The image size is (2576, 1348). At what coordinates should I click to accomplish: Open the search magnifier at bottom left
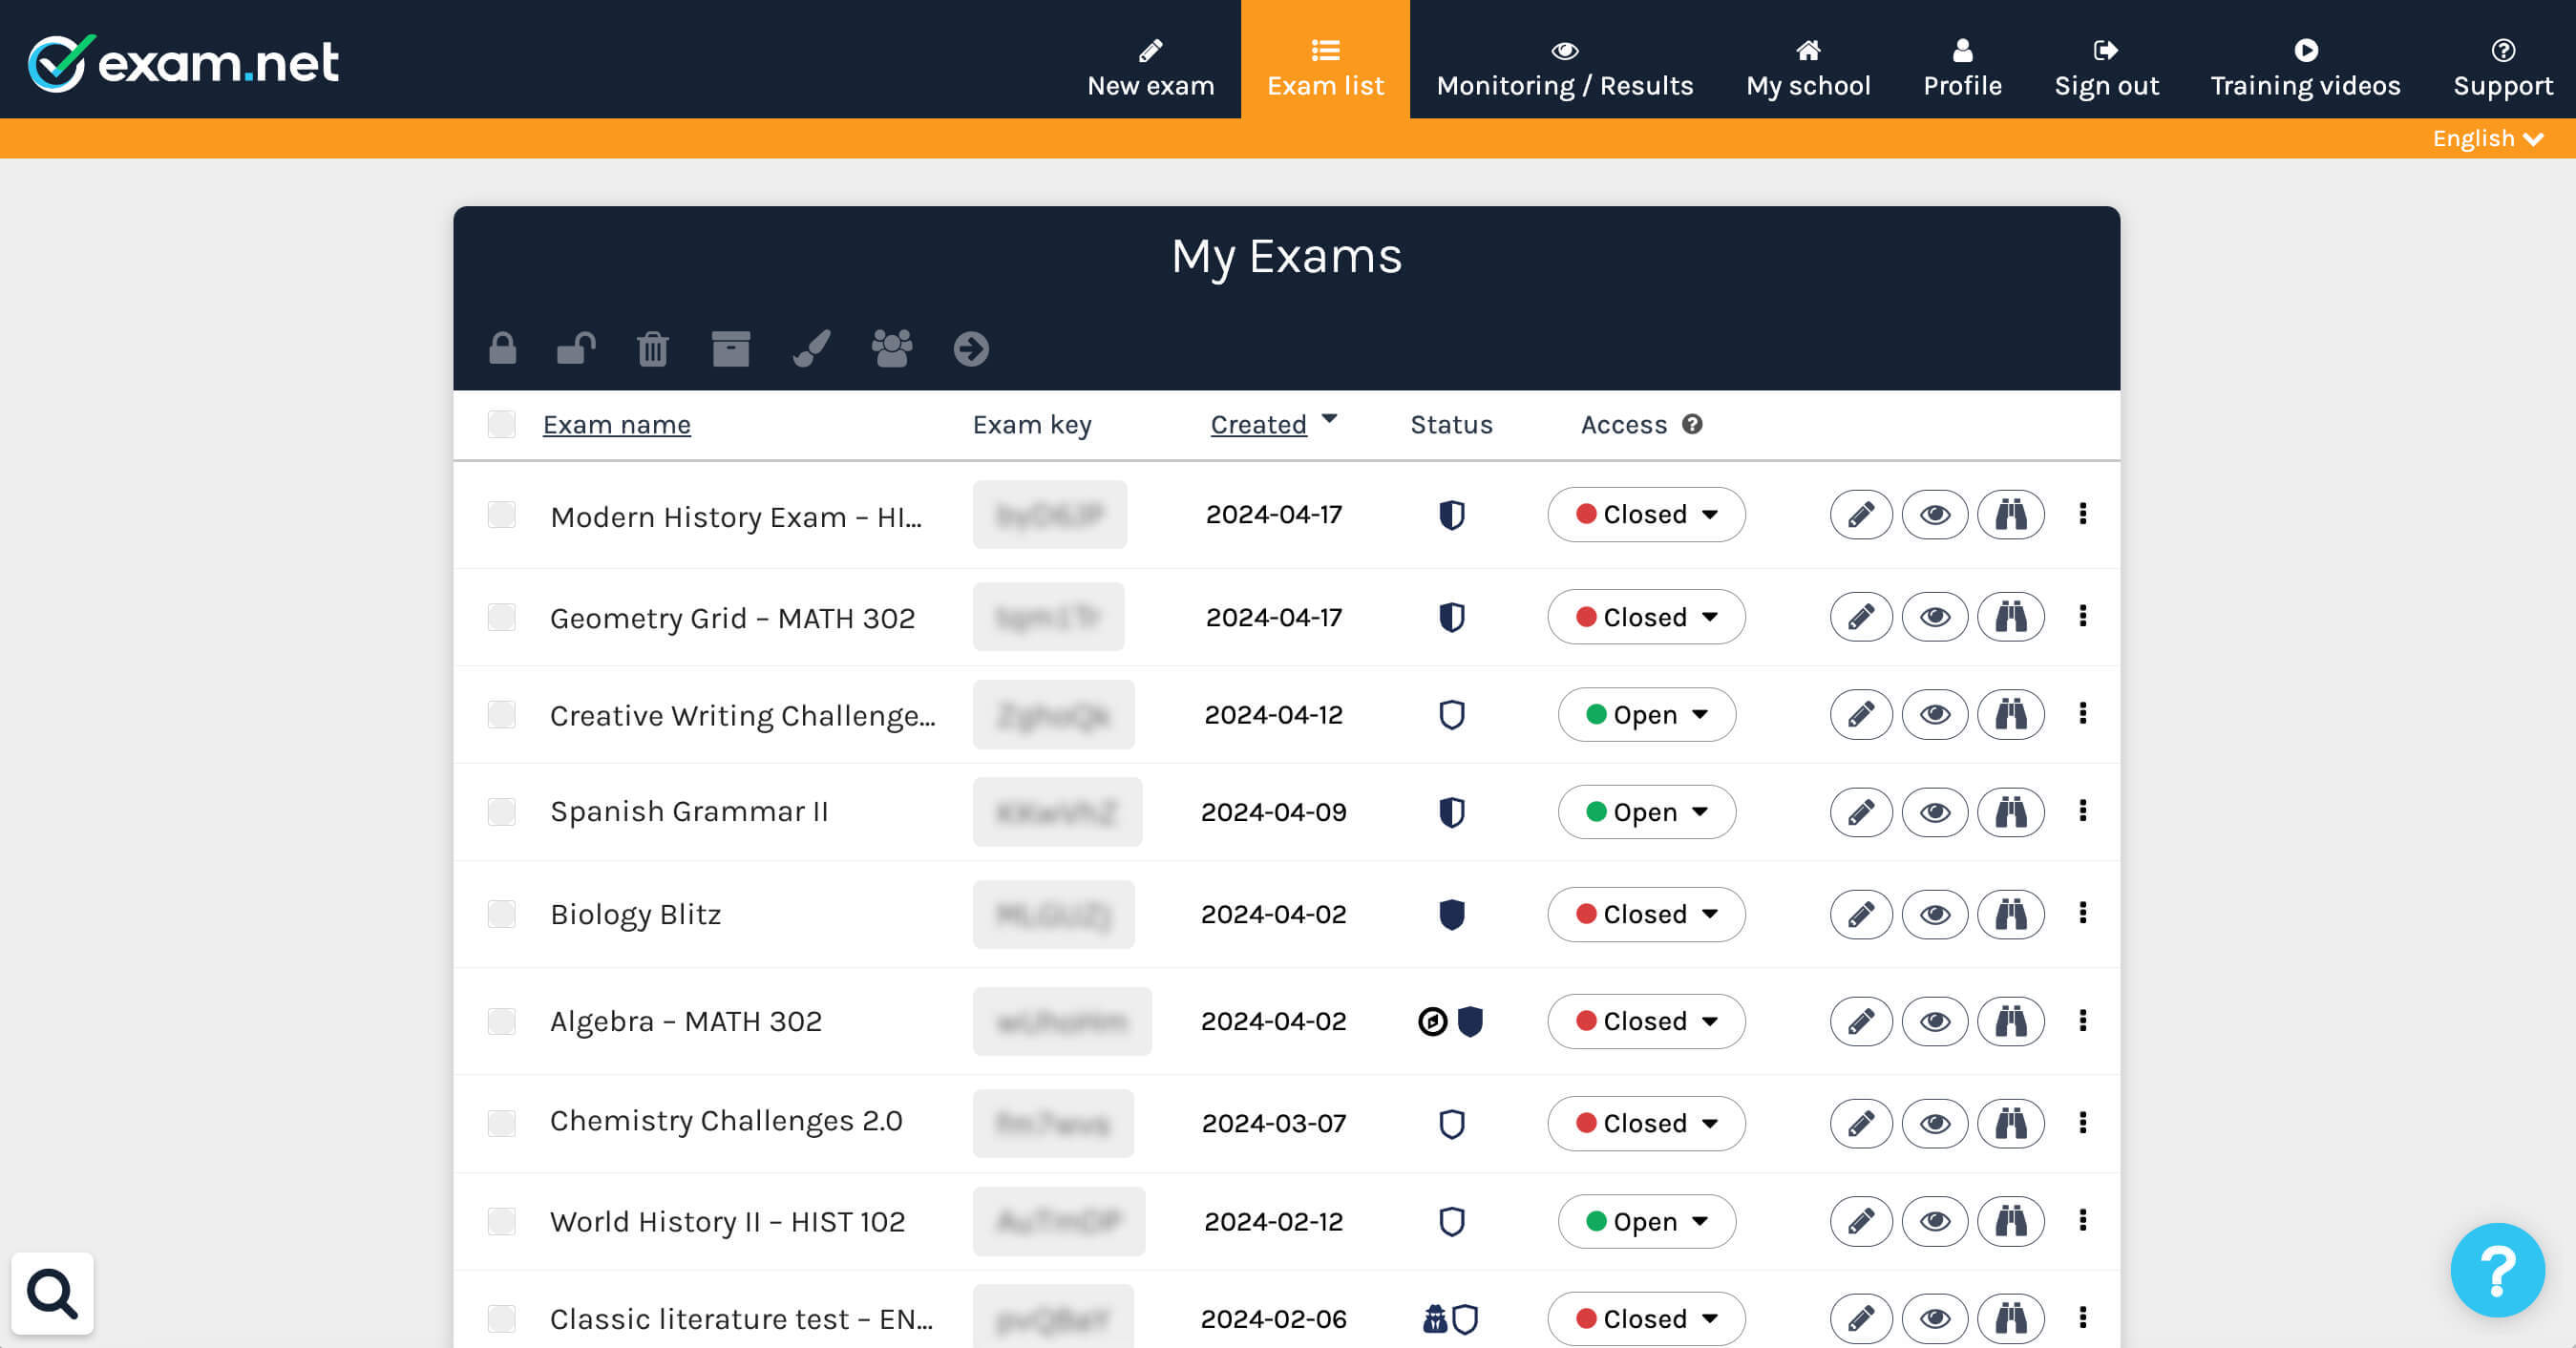52,1293
